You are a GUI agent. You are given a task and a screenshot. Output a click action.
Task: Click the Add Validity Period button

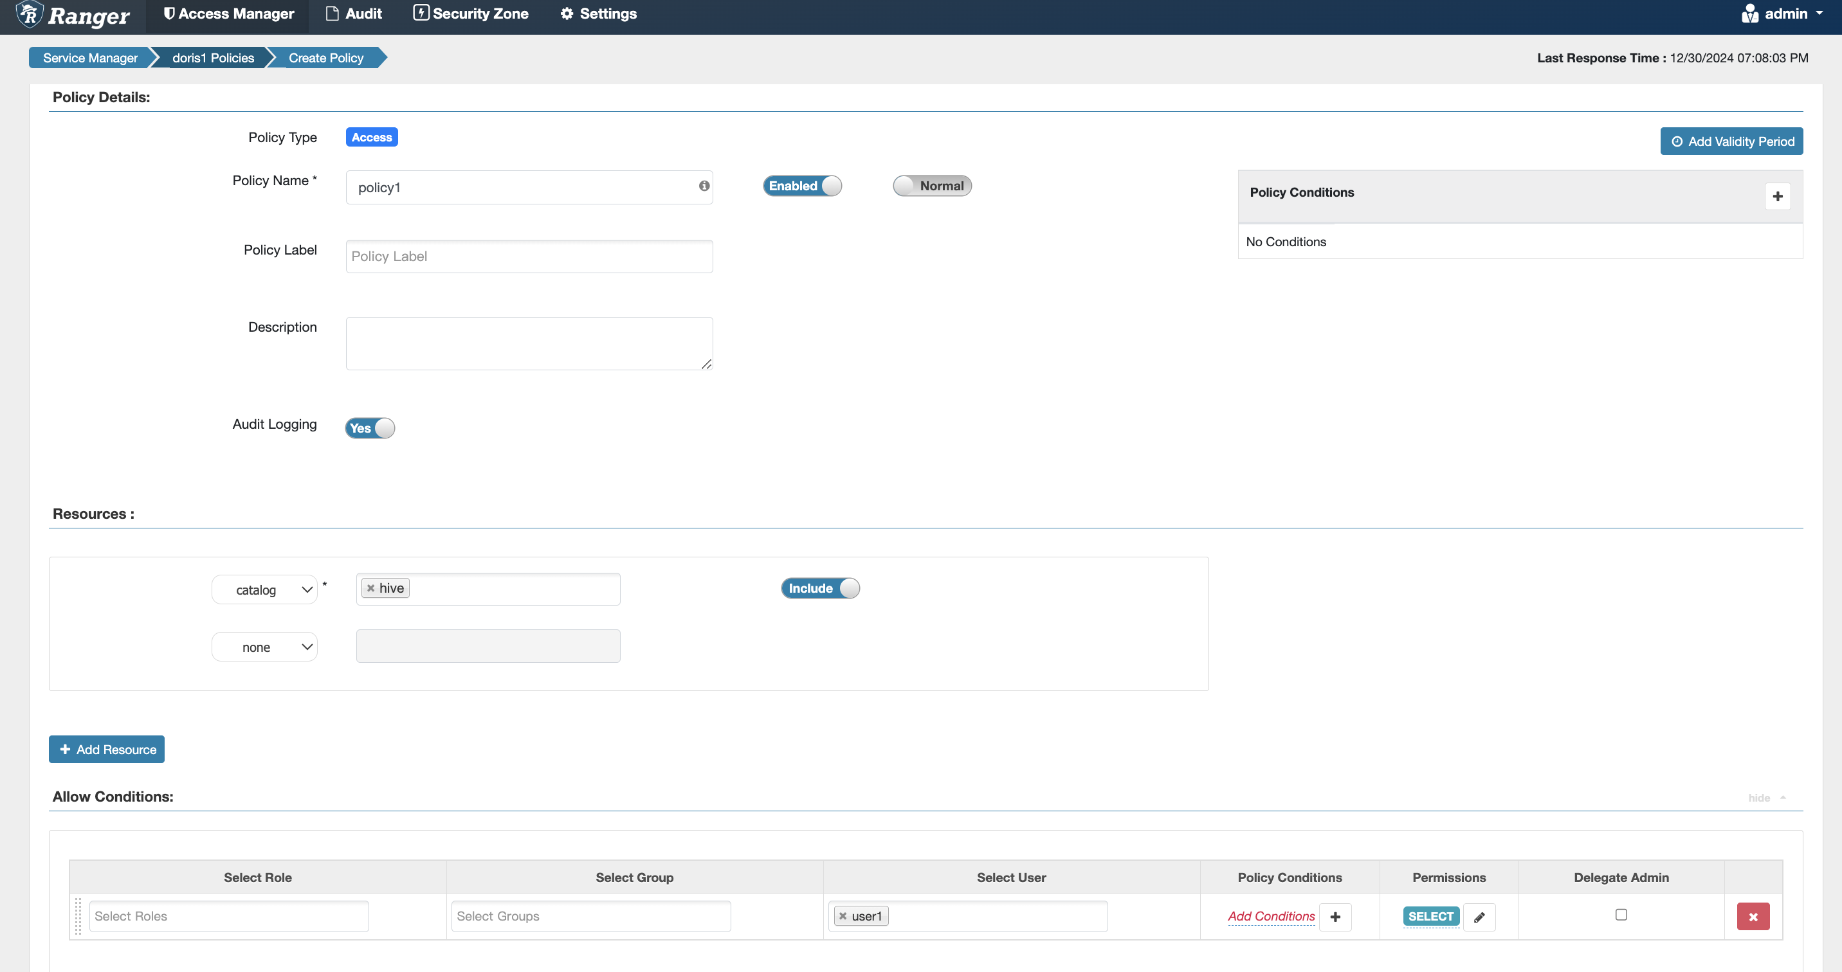[1731, 141]
